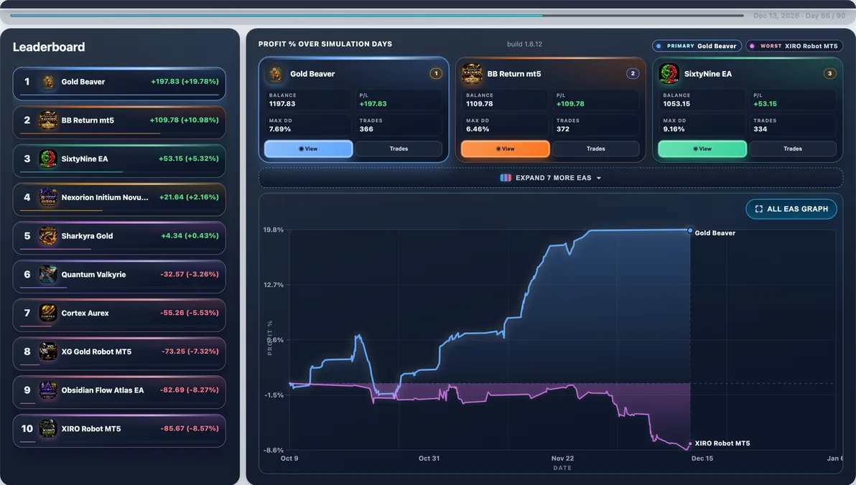Click the XIRO Robot MT5 line label on the chart

tap(722, 443)
